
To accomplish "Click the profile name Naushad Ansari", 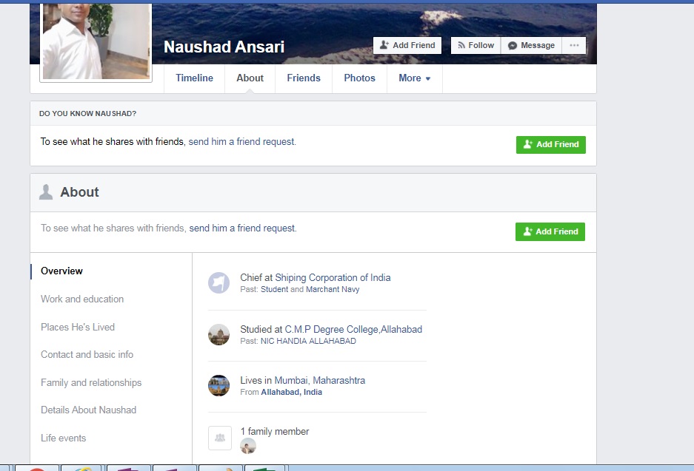I will click(x=224, y=47).
